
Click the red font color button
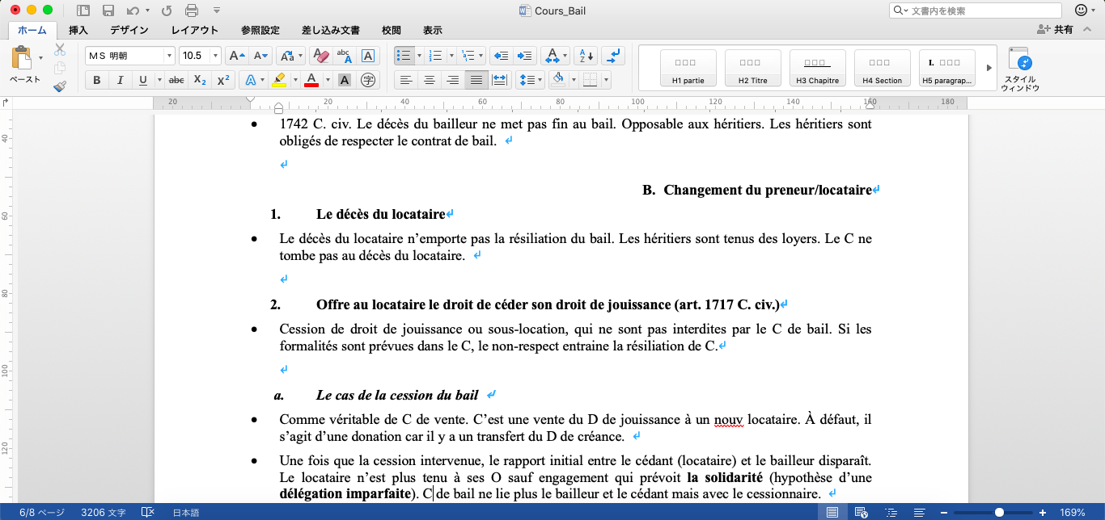pos(311,80)
